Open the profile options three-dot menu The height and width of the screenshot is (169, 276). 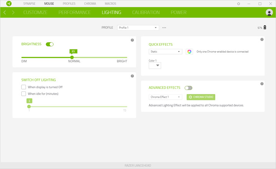click(164, 28)
